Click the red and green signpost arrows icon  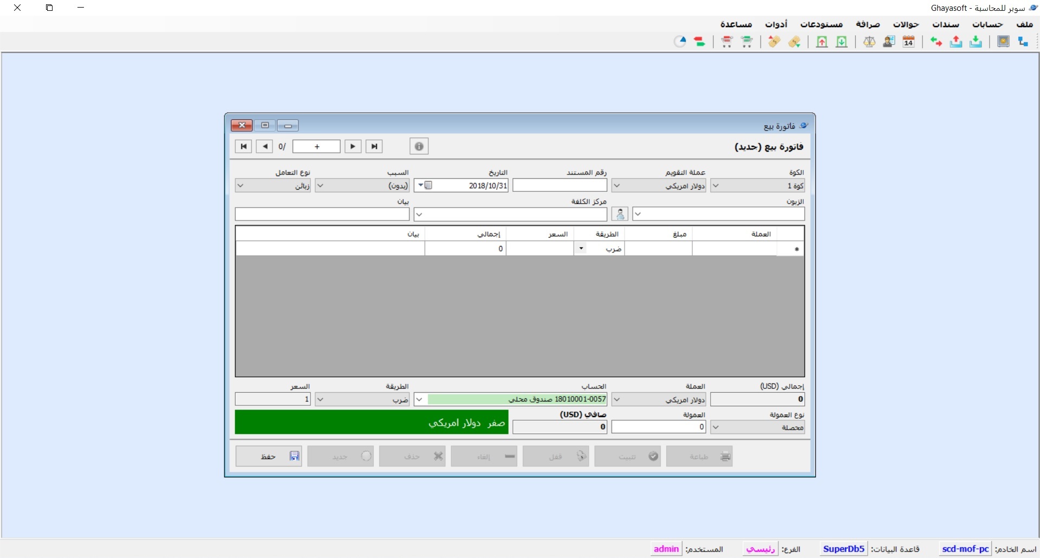699,42
